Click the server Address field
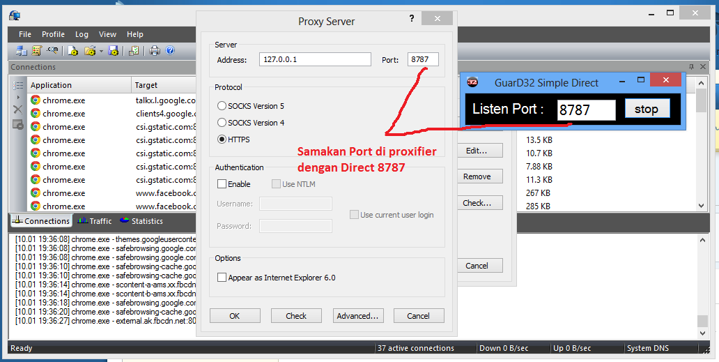This screenshot has width=719, height=362. pyautogui.click(x=315, y=59)
